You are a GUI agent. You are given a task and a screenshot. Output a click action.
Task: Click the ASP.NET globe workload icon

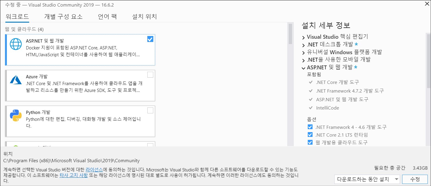[x=16, y=44]
